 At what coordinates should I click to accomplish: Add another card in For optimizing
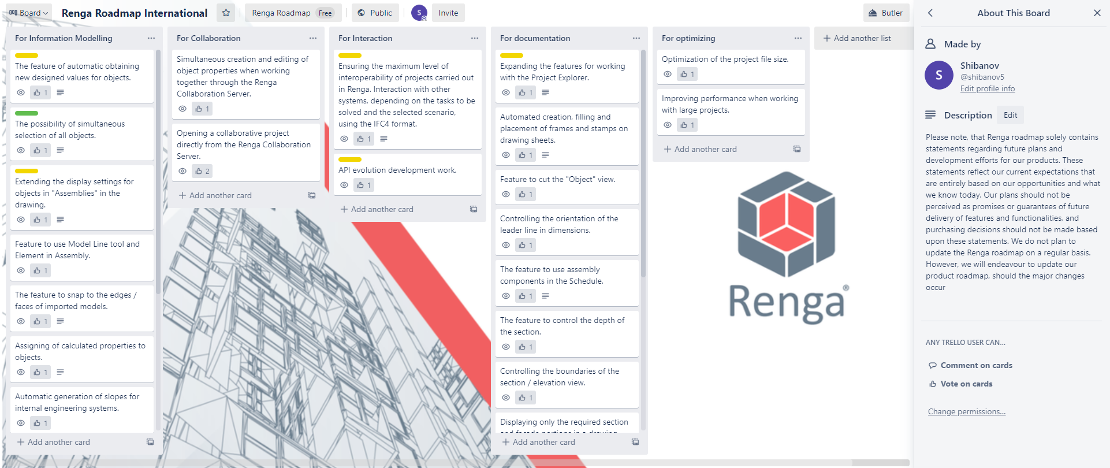[x=700, y=149]
